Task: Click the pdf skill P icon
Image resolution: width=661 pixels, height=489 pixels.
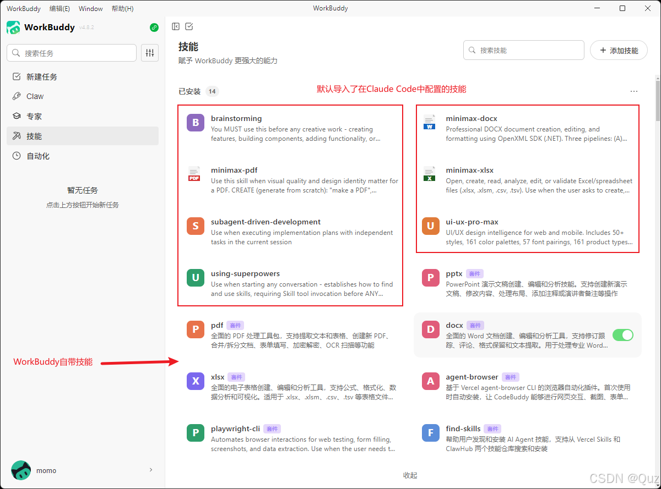Action: (x=196, y=329)
